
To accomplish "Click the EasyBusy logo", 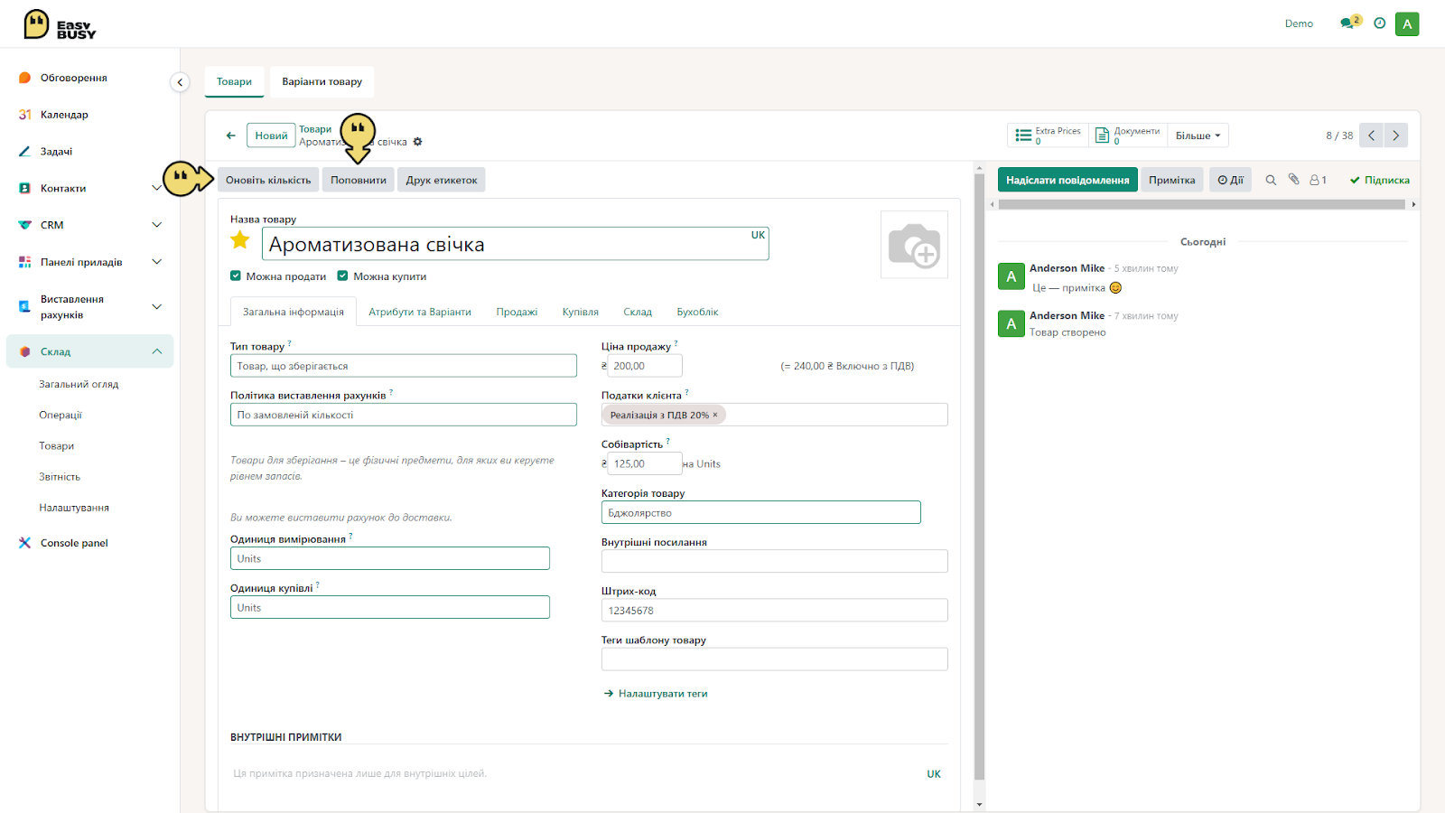I will [60, 24].
